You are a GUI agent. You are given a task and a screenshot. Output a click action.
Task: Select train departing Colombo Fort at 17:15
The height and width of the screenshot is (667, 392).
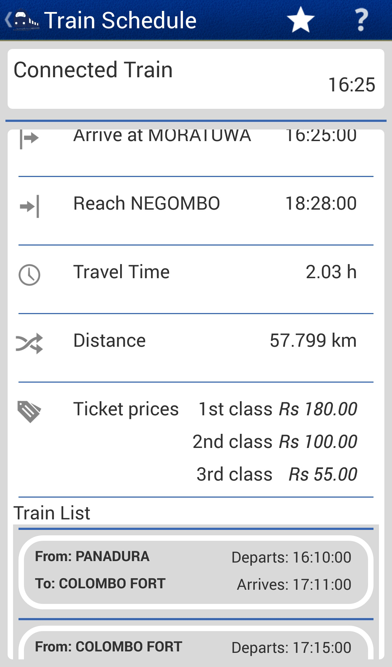pyautogui.click(x=196, y=647)
